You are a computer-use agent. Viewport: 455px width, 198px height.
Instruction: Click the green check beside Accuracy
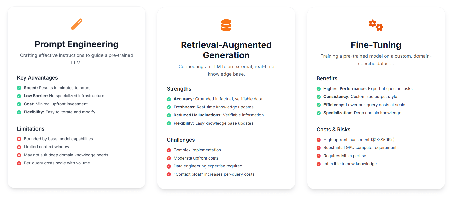point(169,99)
